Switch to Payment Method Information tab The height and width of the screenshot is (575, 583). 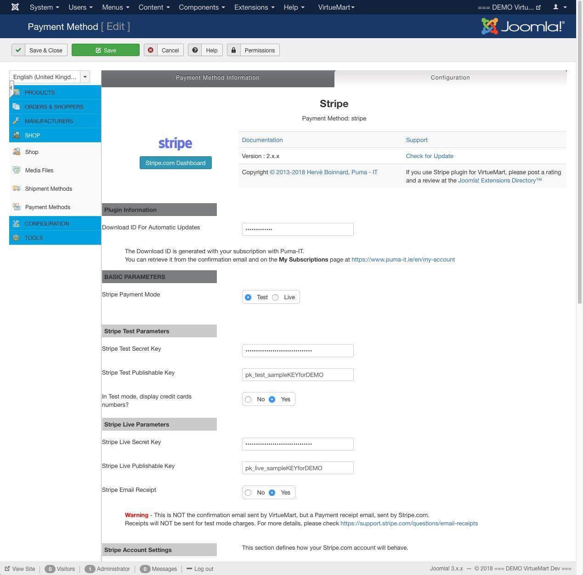coord(218,78)
